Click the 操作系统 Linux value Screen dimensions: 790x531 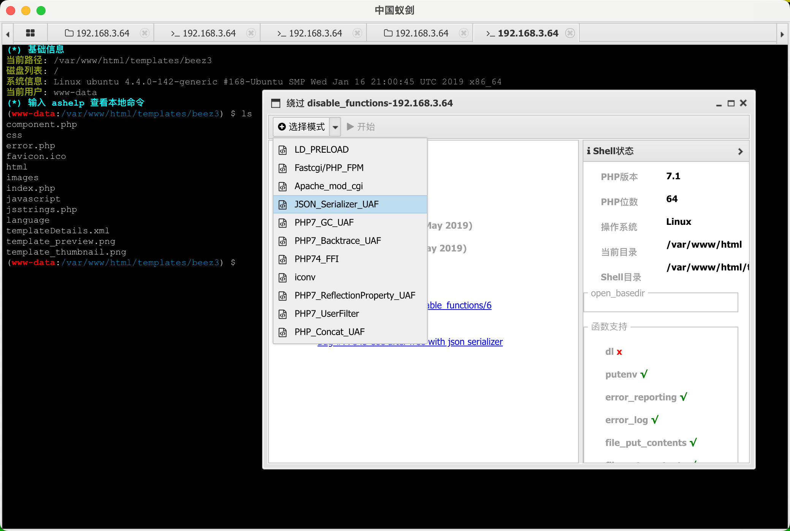pos(679,222)
